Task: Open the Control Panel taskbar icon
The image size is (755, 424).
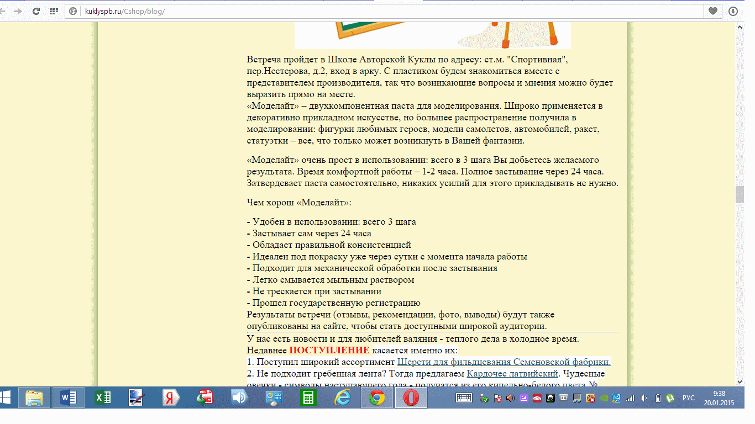Action: [274, 397]
